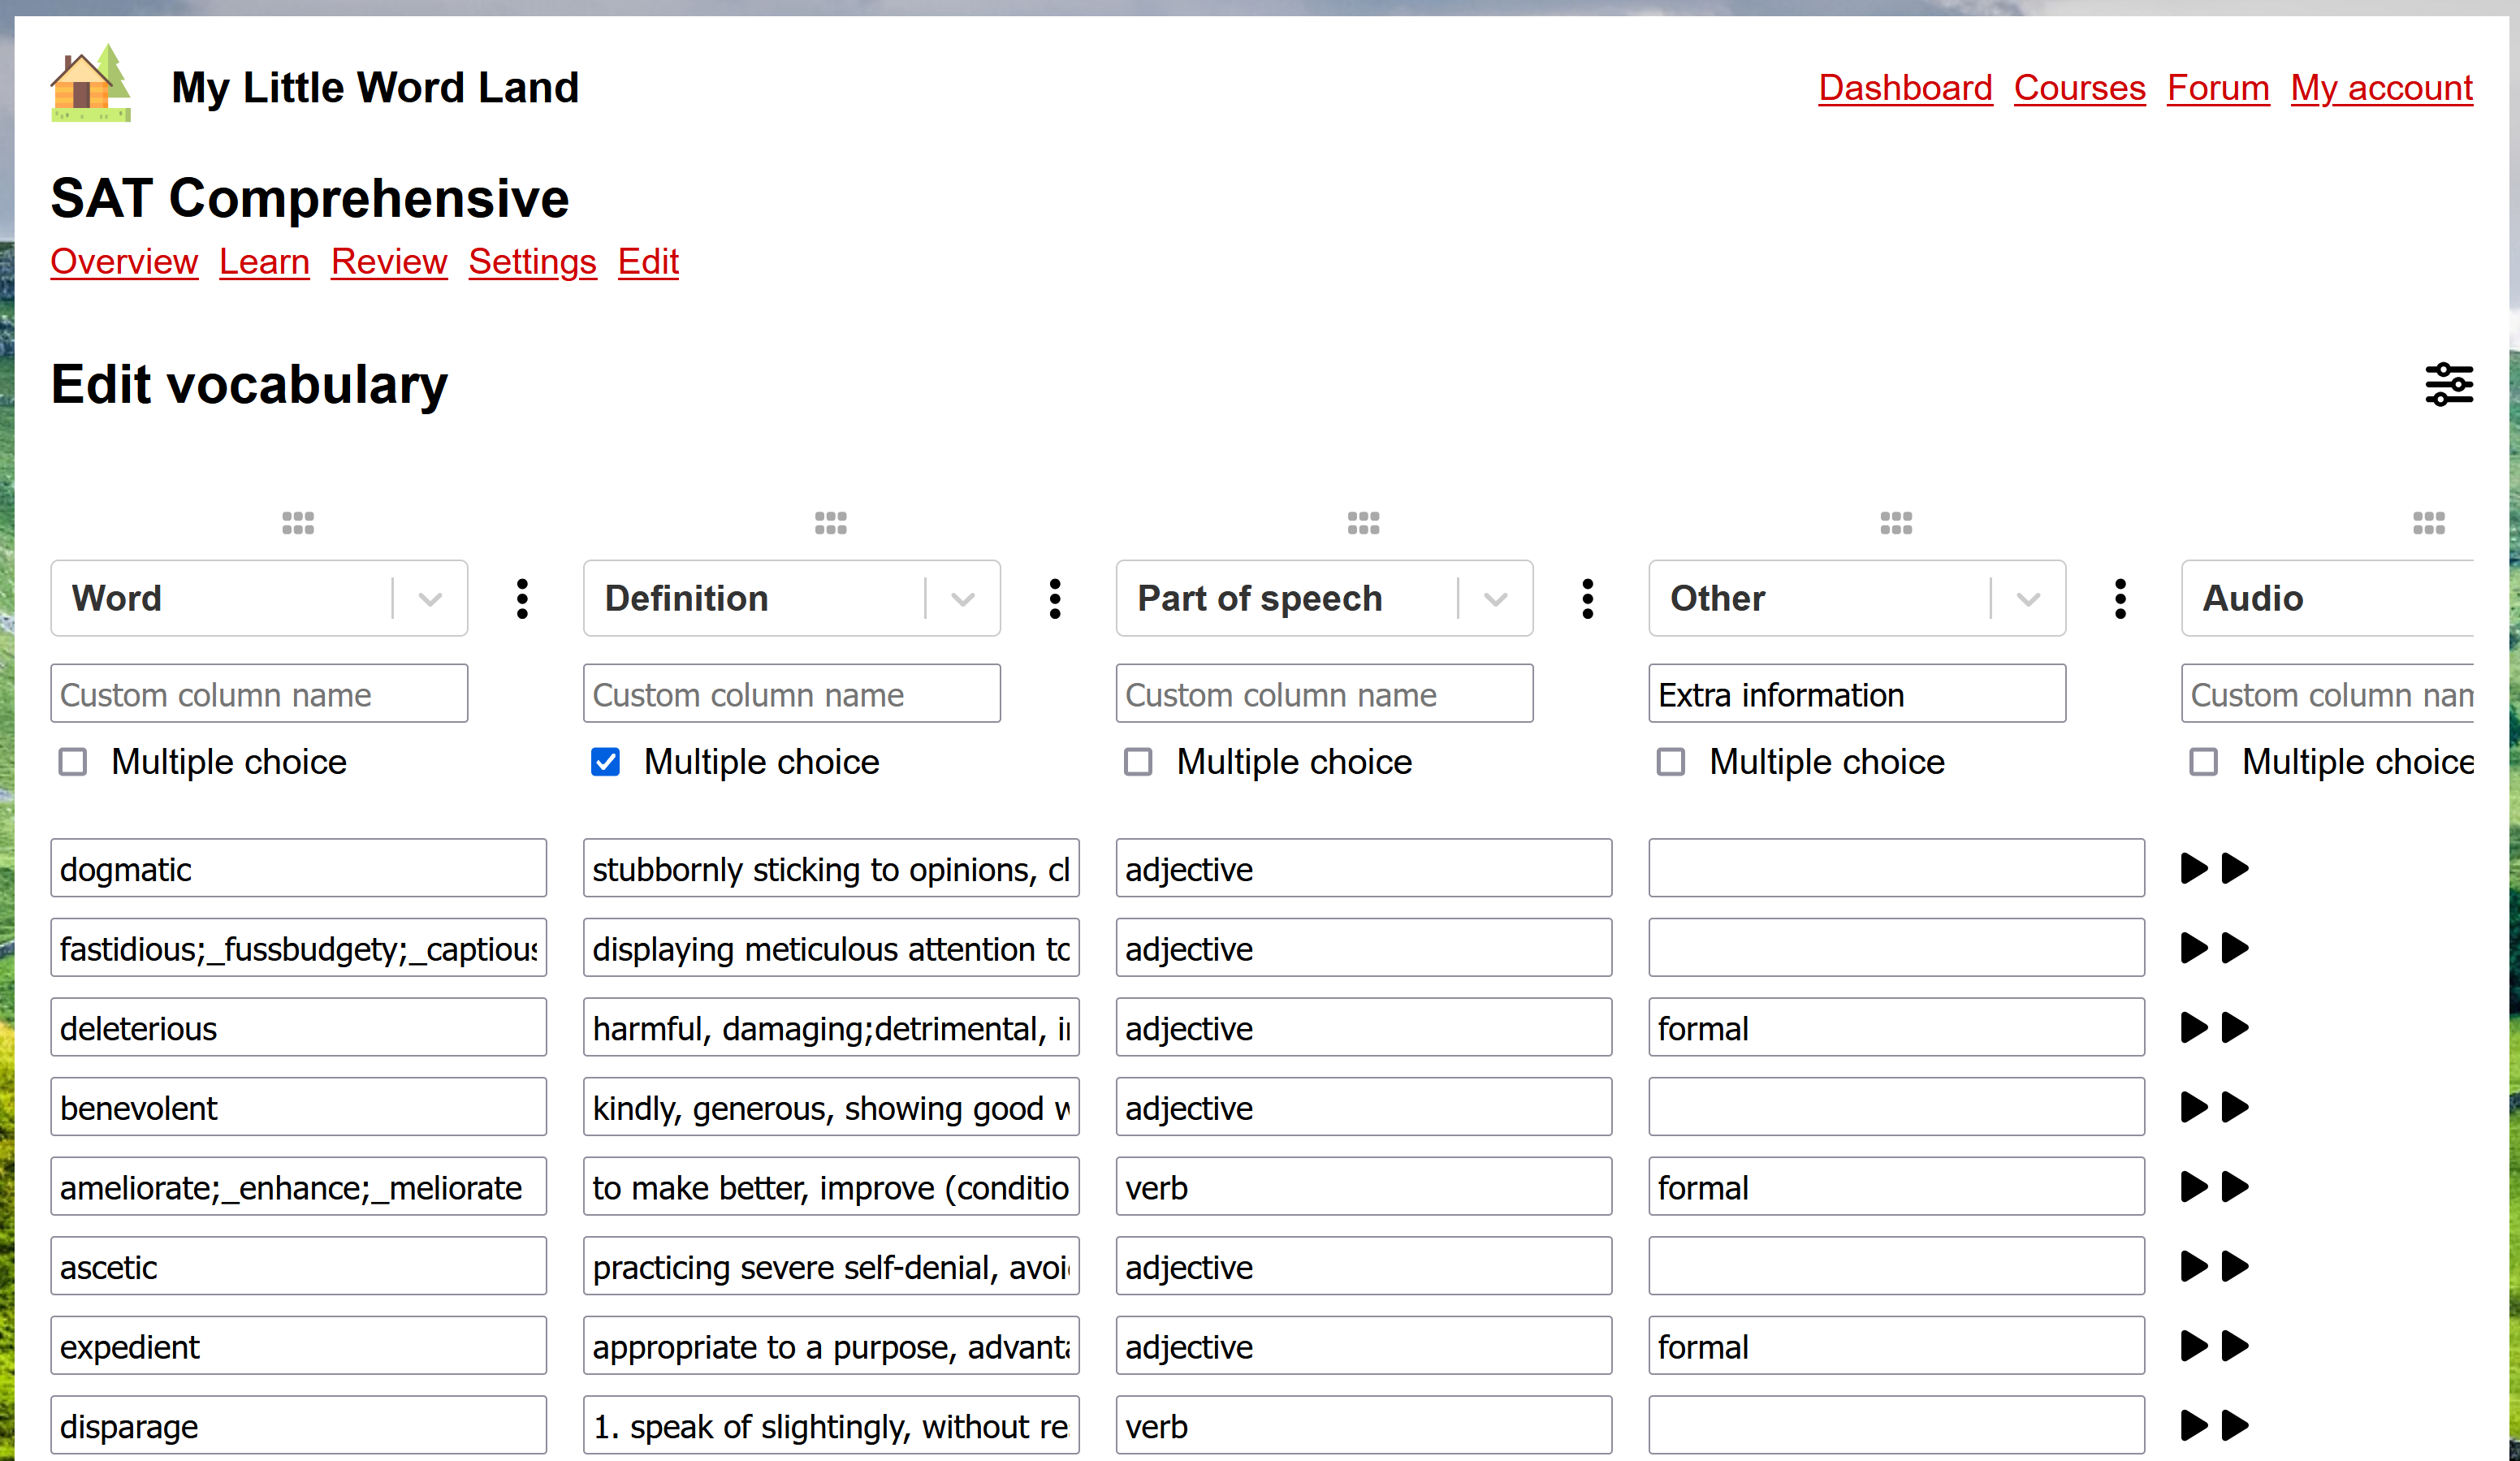Click the dogmatic word field
The image size is (2520, 1461).
pyautogui.click(x=298, y=868)
